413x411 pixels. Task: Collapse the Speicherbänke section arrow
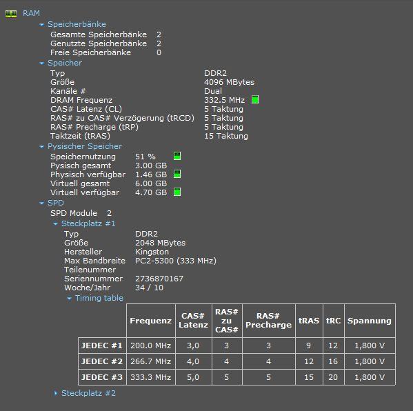coord(41,25)
